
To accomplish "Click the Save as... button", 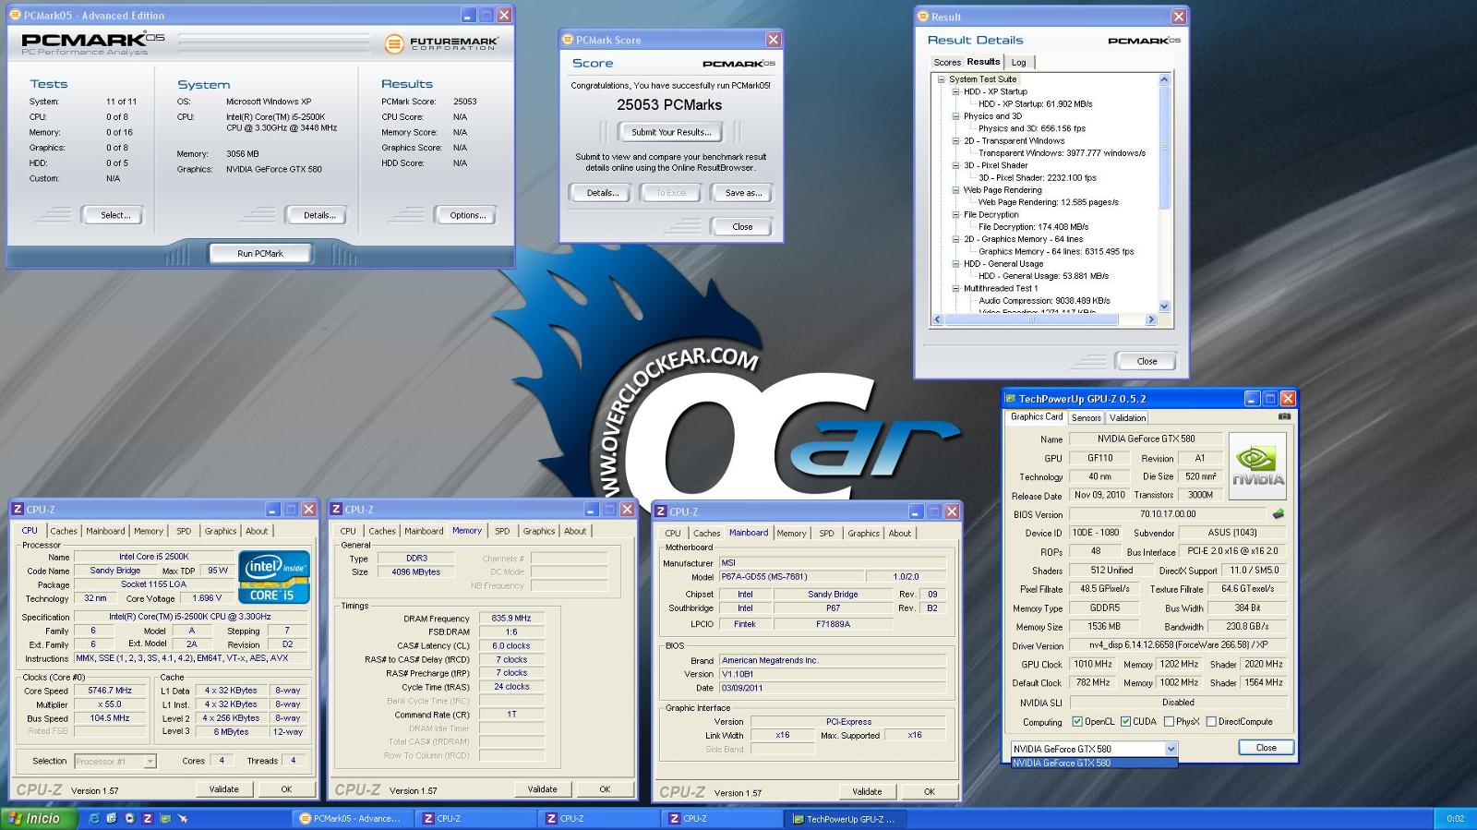I will 743,193.
